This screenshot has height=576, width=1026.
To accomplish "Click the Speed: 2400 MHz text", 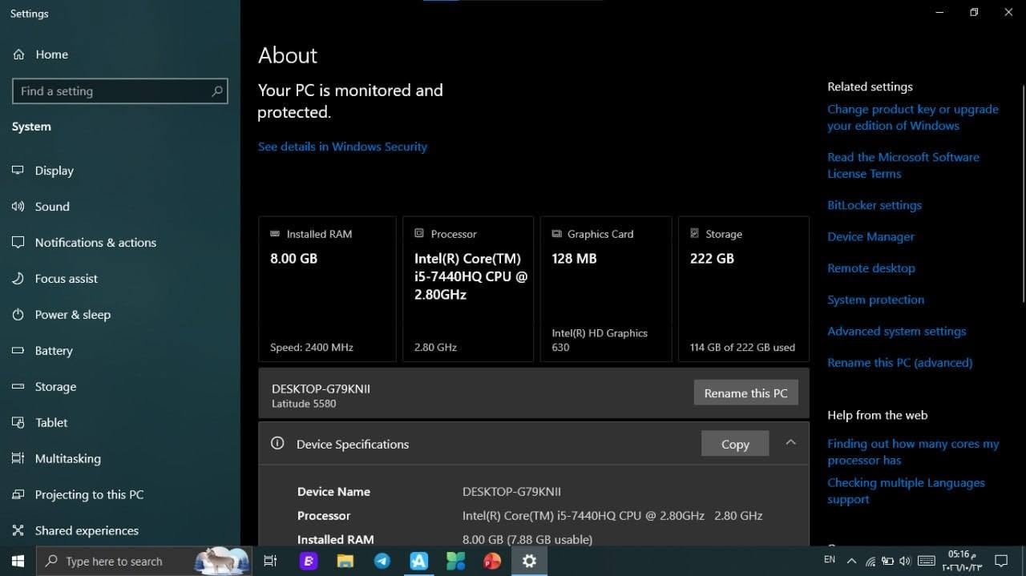I will coord(312,348).
